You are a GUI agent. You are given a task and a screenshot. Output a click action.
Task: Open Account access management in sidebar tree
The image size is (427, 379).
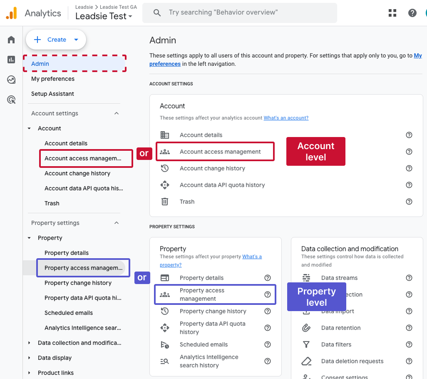coord(83,158)
